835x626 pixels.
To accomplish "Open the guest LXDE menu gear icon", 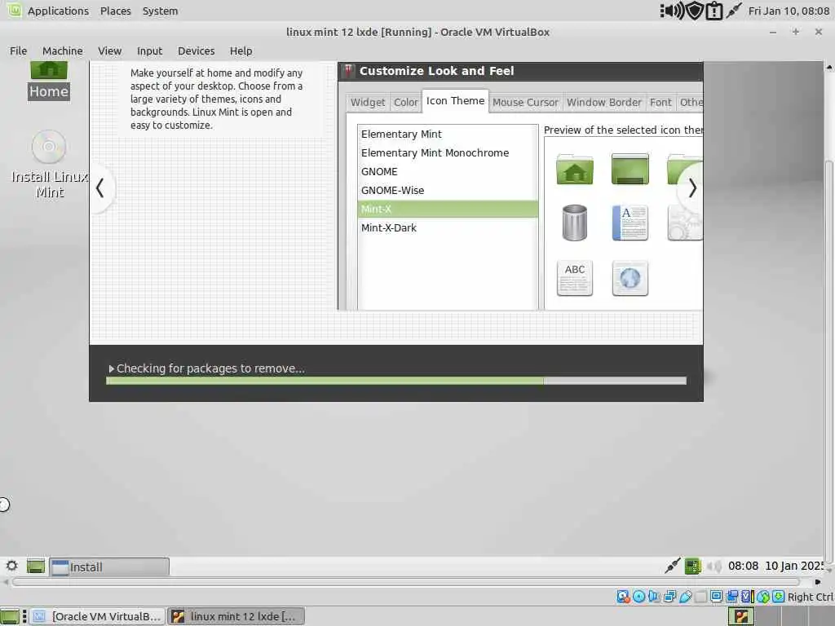I will 11,566.
